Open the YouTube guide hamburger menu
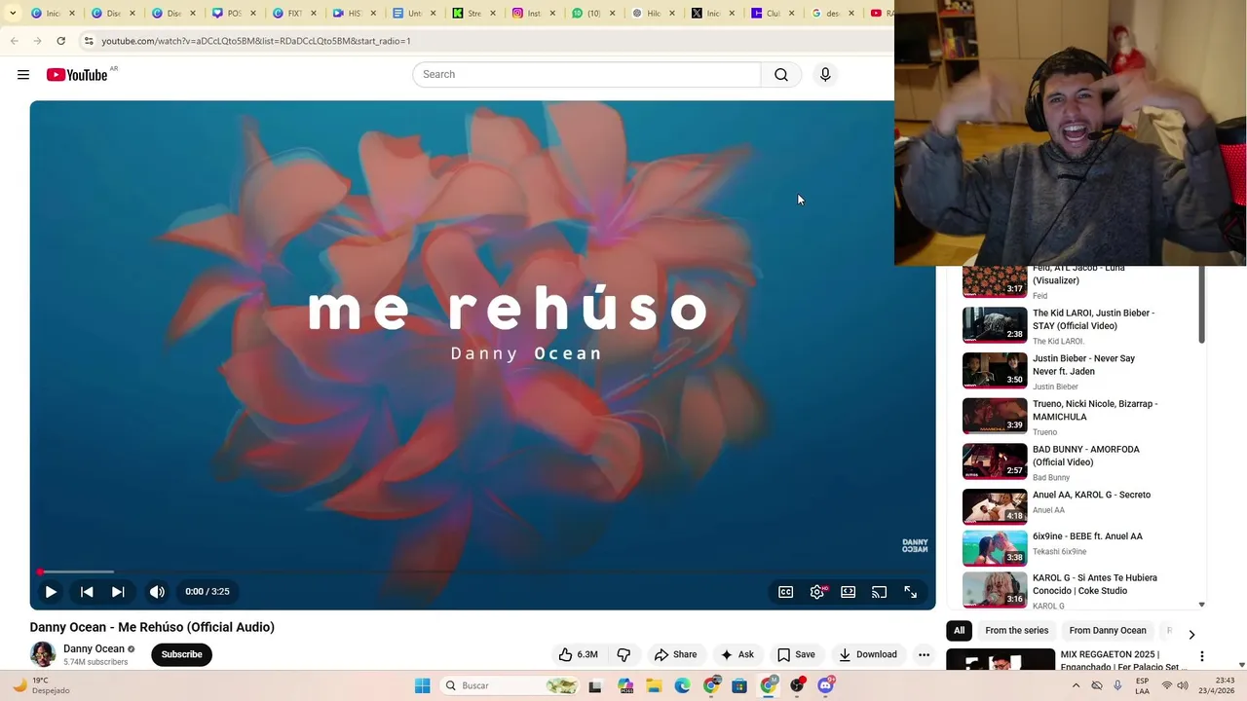Image resolution: width=1247 pixels, height=701 pixels. point(23,75)
